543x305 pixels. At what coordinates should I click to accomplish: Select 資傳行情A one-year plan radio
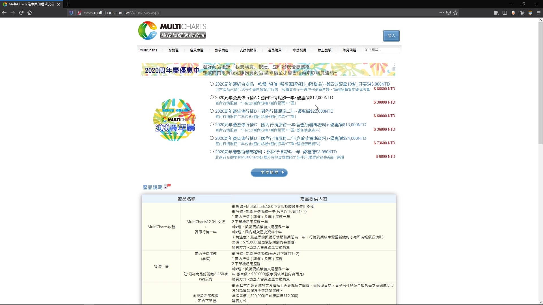click(212, 97)
